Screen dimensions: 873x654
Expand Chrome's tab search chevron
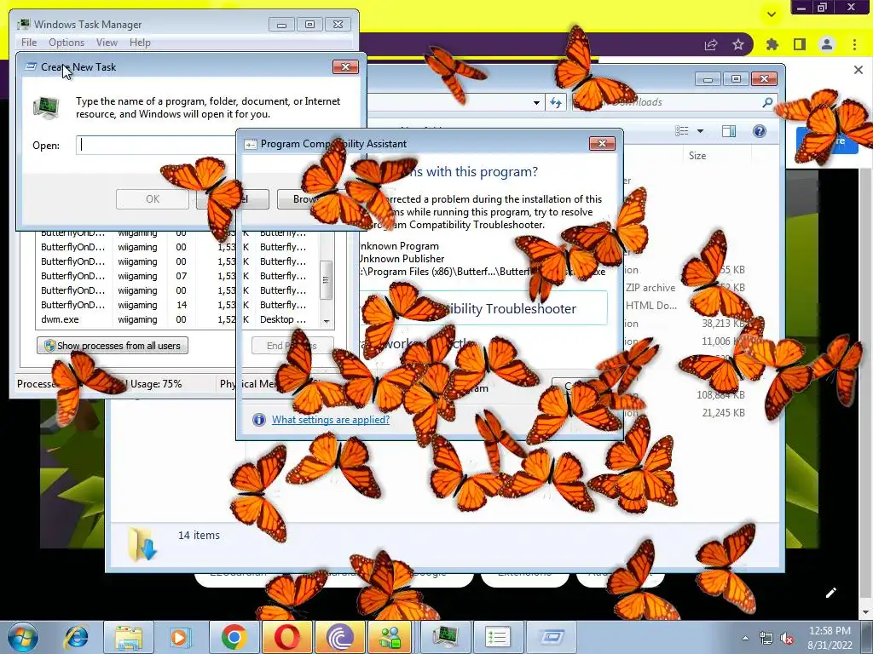point(772,14)
